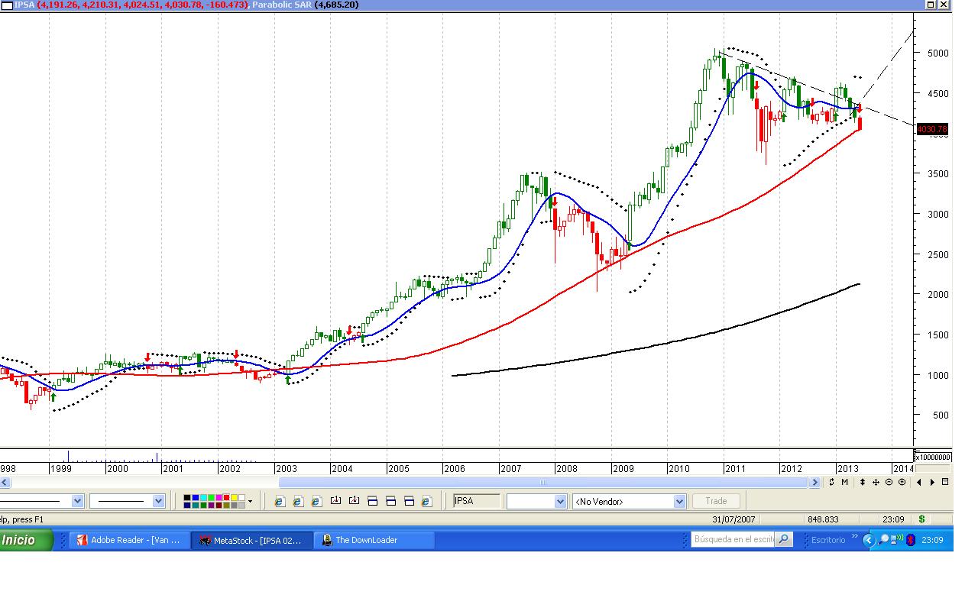The width and height of the screenshot is (978, 611).
Task: Open the IPSA chart window's title icon
Action: pyautogui.click(x=7, y=5)
